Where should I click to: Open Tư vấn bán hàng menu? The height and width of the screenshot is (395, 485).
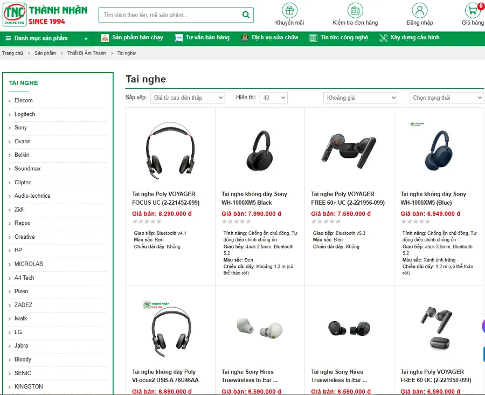pyautogui.click(x=207, y=37)
